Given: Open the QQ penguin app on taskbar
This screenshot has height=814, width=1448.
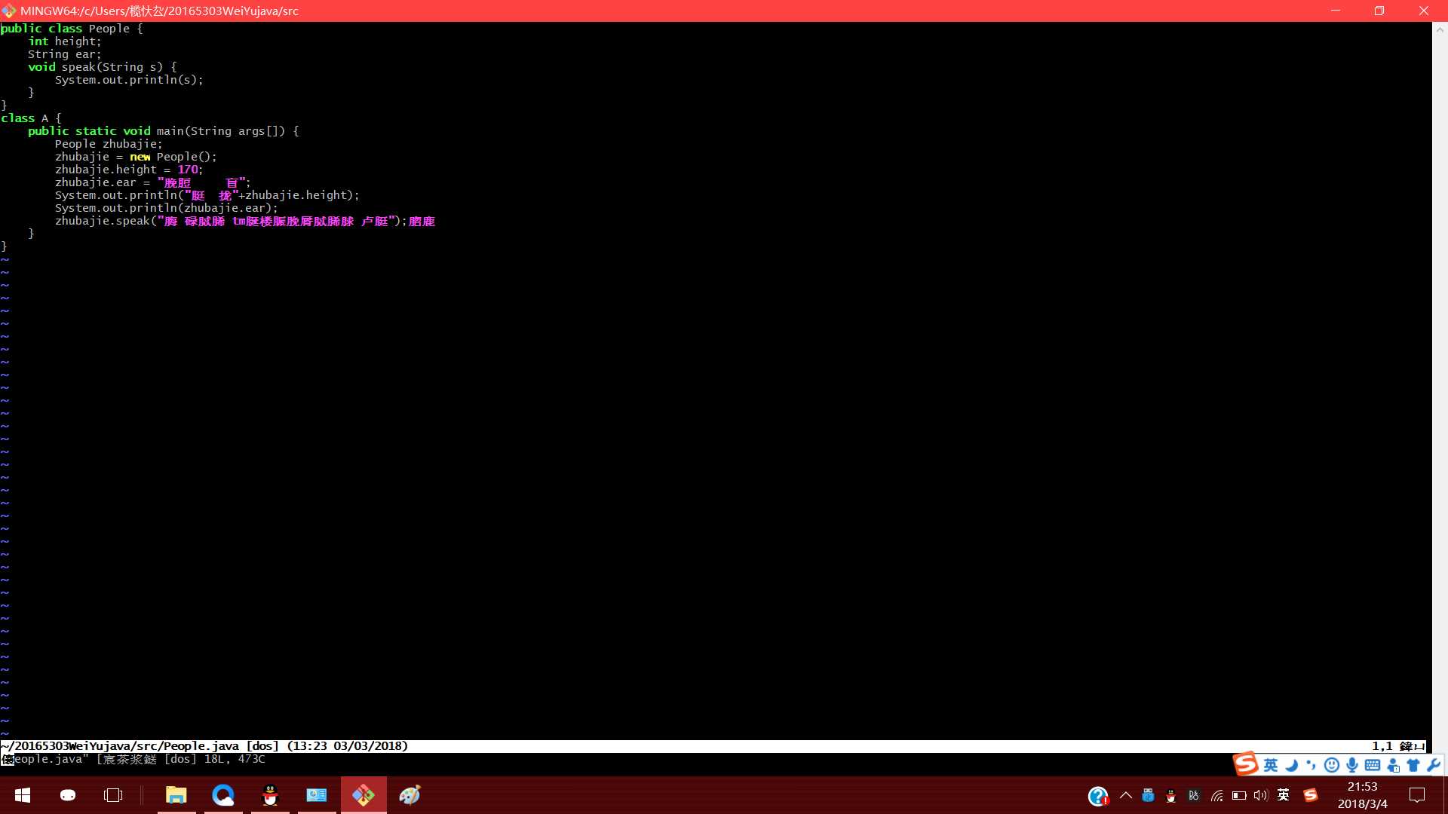Looking at the screenshot, I should pyautogui.click(x=270, y=795).
